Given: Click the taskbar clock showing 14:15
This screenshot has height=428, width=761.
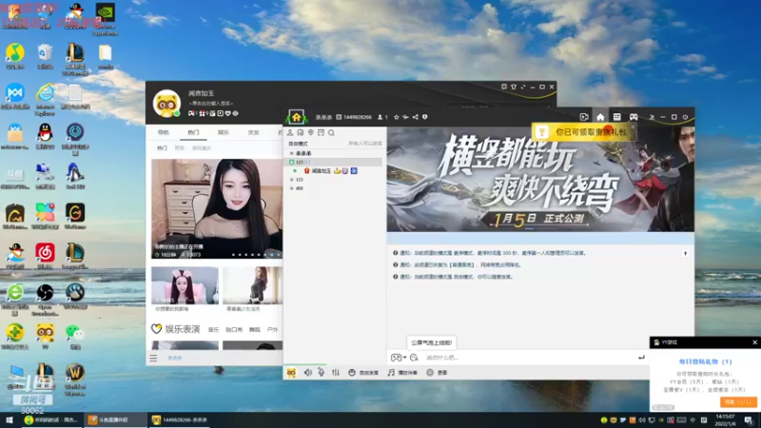Looking at the screenshot, I should (x=725, y=419).
